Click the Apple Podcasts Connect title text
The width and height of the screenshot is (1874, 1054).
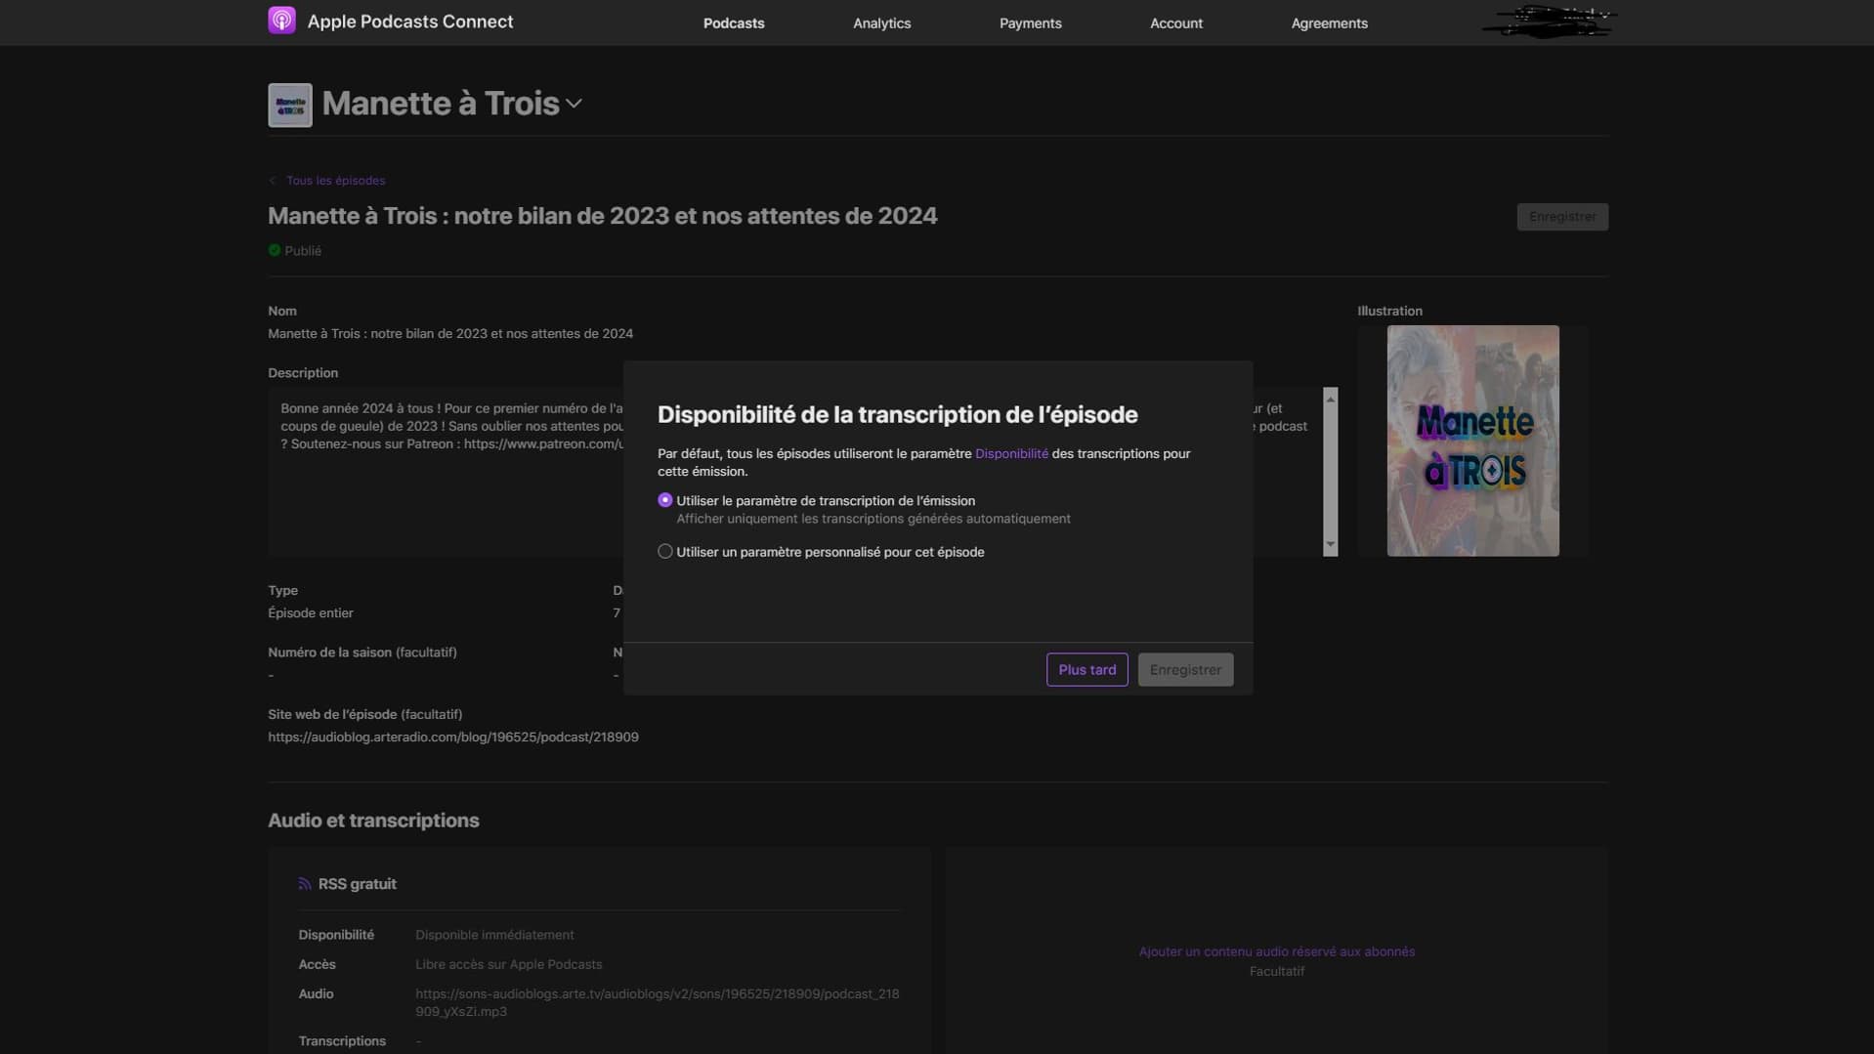point(410,21)
